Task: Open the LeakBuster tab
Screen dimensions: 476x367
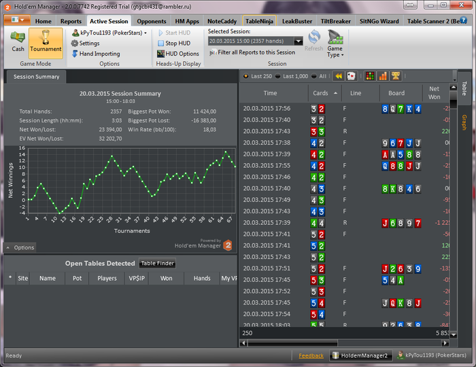Action: click(297, 21)
